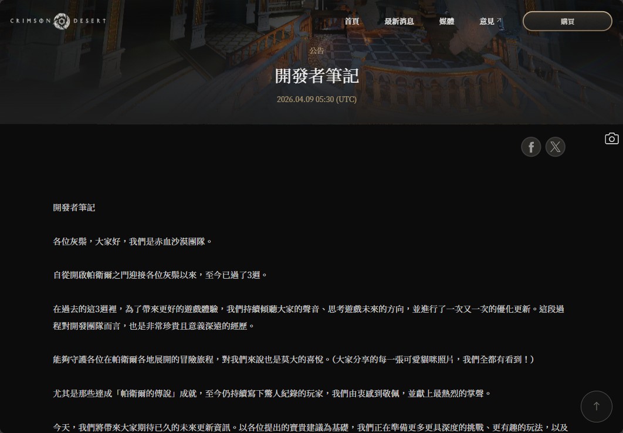Open the 媒體 media menu
The image size is (623, 433).
(x=446, y=21)
